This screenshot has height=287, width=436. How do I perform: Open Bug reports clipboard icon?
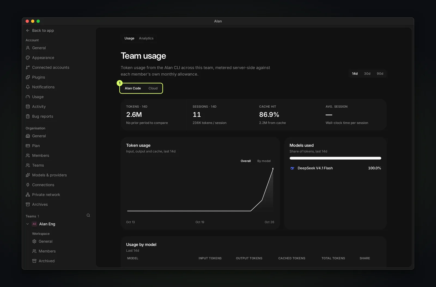point(28,116)
